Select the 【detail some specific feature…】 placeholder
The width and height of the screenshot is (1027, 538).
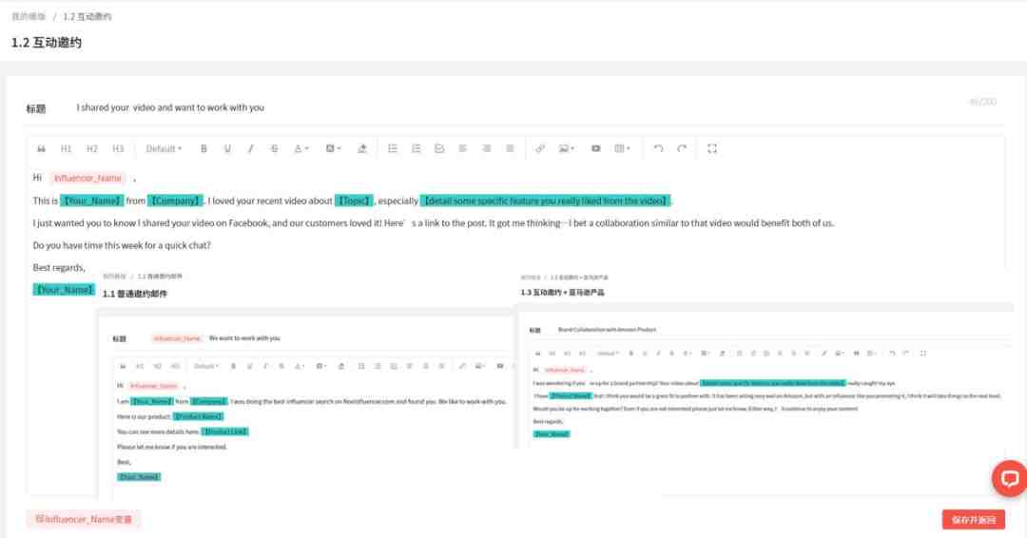[x=546, y=201]
